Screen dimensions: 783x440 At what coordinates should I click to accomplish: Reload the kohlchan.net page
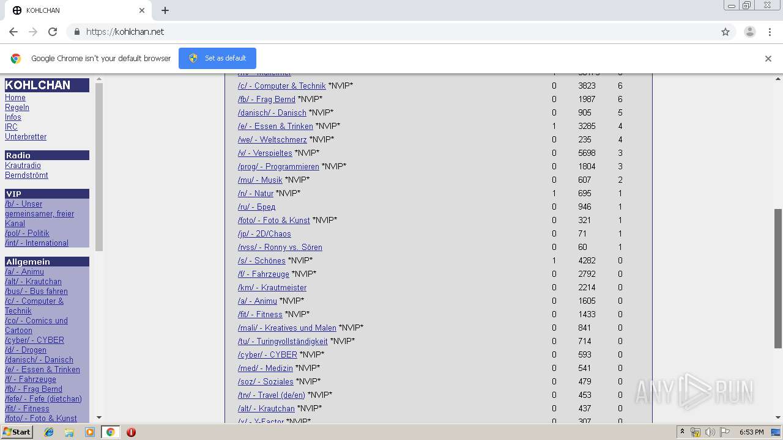(53, 32)
